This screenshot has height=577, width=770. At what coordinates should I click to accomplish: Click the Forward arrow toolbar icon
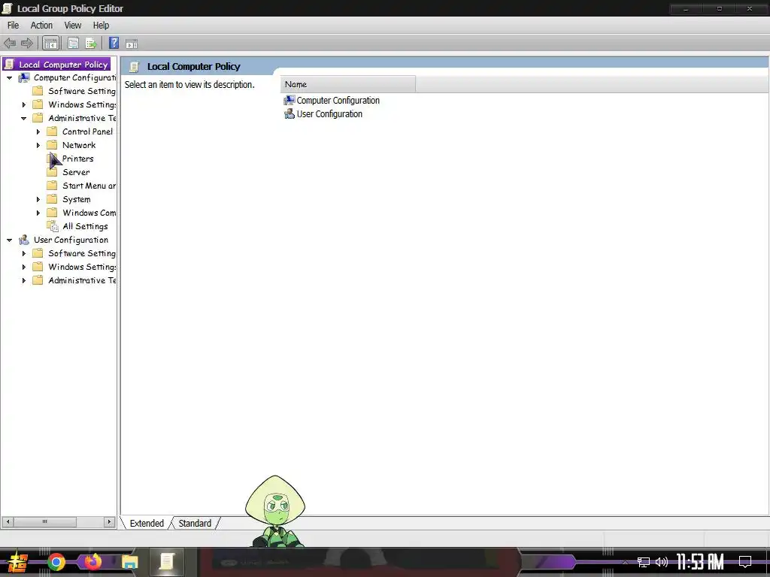click(x=27, y=43)
